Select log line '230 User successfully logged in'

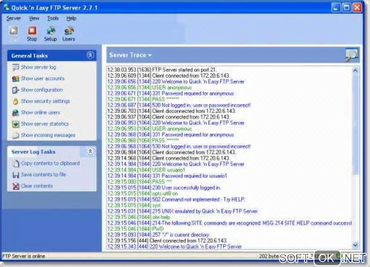coord(164,188)
